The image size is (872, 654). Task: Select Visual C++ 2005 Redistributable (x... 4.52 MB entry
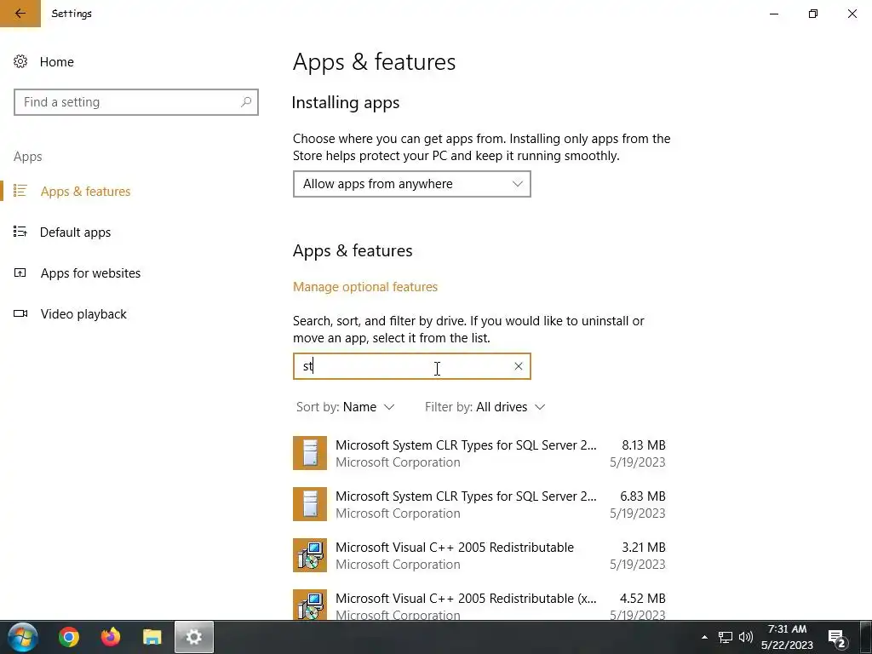479,605
